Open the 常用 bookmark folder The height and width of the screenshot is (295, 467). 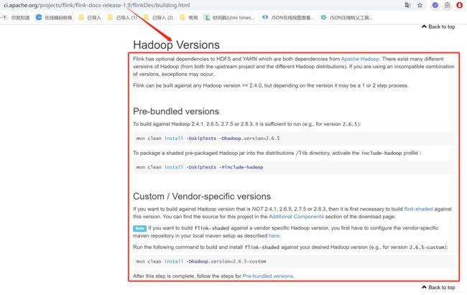point(189,17)
